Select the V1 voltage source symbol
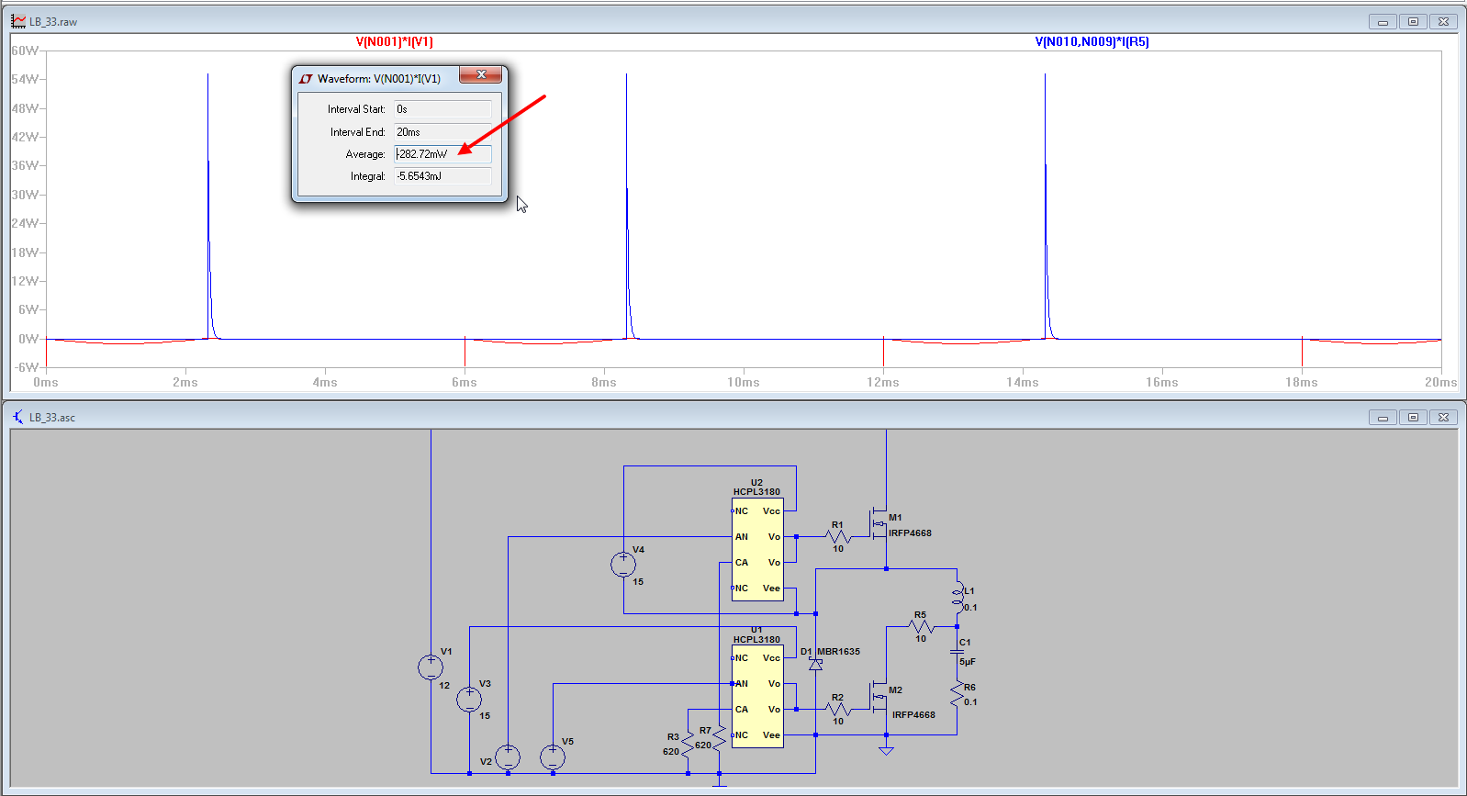The height and width of the screenshot is (796, 1467). [431, 667]
